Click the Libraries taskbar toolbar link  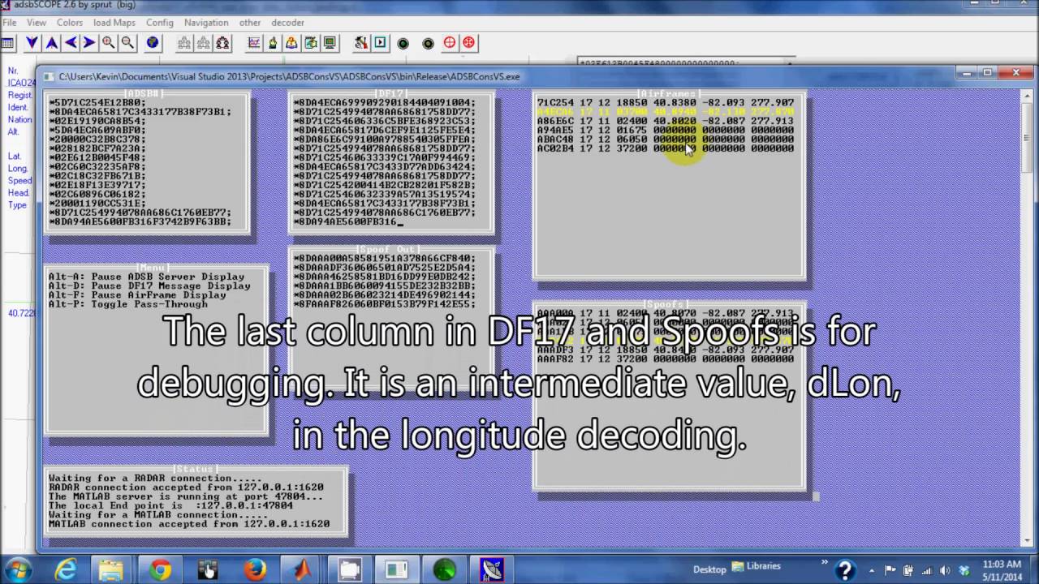pos(757,567)
